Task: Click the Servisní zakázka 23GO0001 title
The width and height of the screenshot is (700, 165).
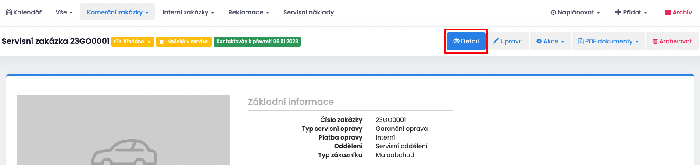Action: 56,41
